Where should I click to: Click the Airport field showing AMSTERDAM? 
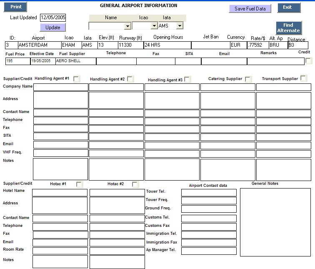pos(40,45)
